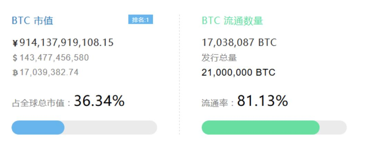373x145 pixels.
Task: Click the 排名:1 rank badge
Action: pos(141,20)
